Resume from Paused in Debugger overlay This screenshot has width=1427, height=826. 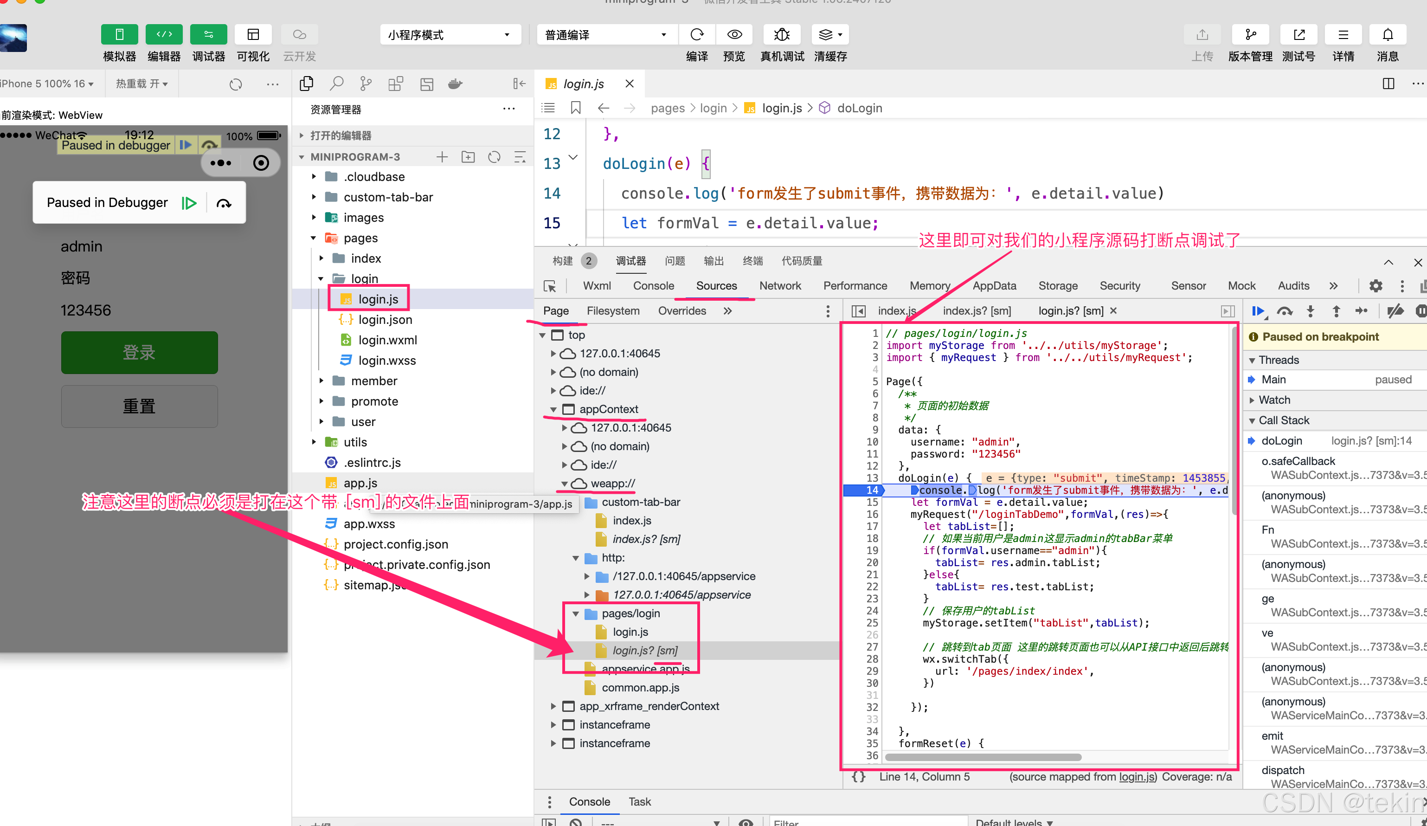(189, 203)
